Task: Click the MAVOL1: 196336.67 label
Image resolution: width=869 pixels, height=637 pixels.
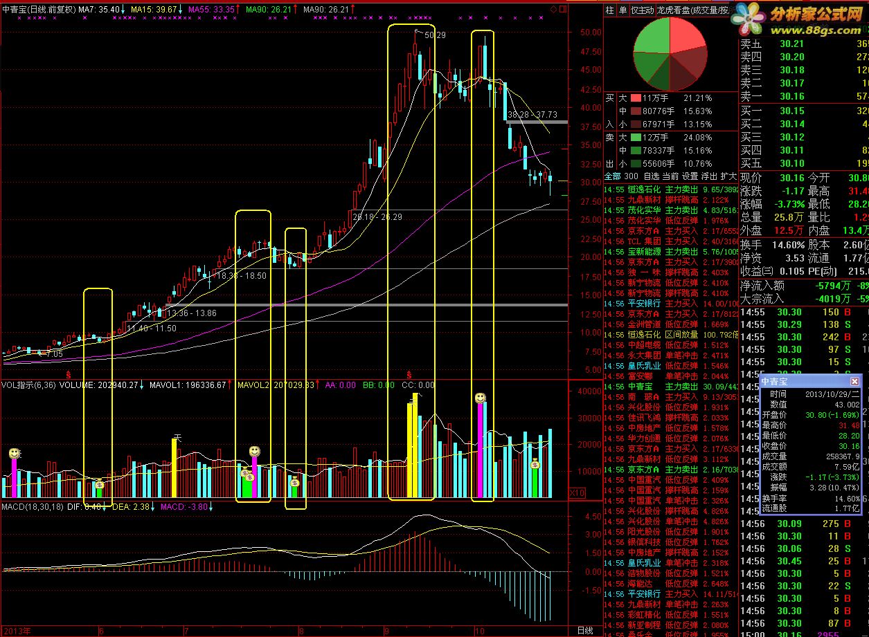Action: (187, 385)
